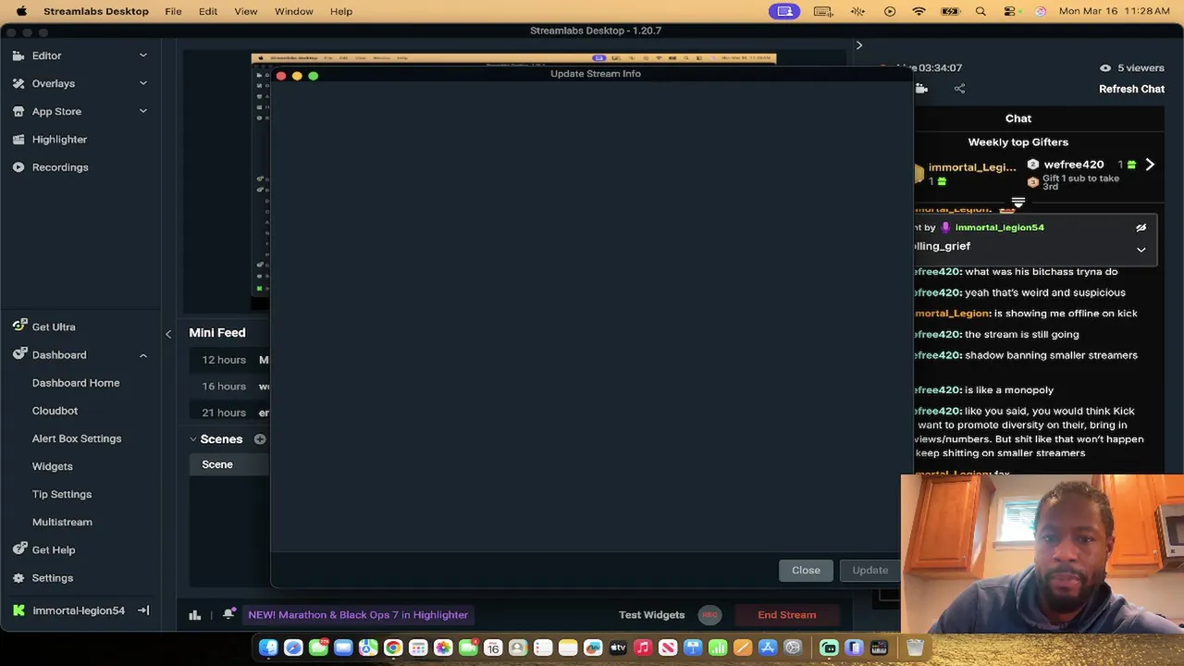The image size is (1184, 666).
Task: Click the share icon in chat header
Action: 959,89
